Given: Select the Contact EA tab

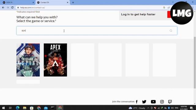Looking at the screenshot, I should (52, 2).
